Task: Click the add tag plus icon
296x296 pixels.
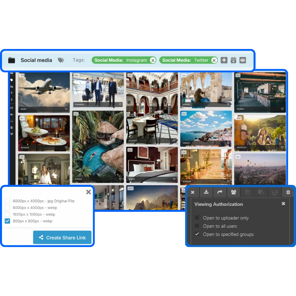Action: [x=224, y=60]
